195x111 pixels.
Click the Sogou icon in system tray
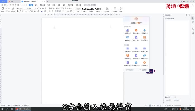[181, 109]
